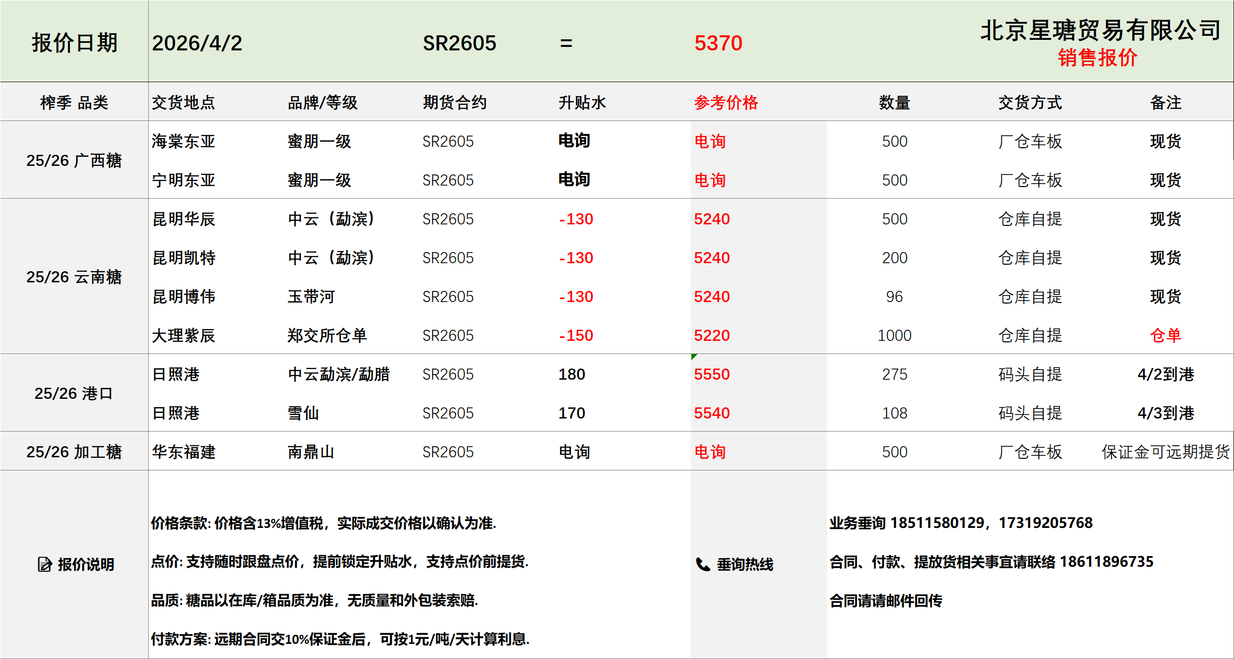Click the 中云勐滨/勐腊 brand cell
Viewport: 1234px width, 659px height.
coord(339,374)
